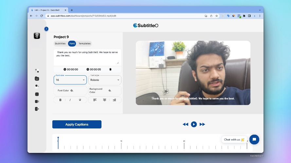Viewport: 291px width, 163px height.
Task: Toggle bold formatting
Action: click(x=60, y=100)
